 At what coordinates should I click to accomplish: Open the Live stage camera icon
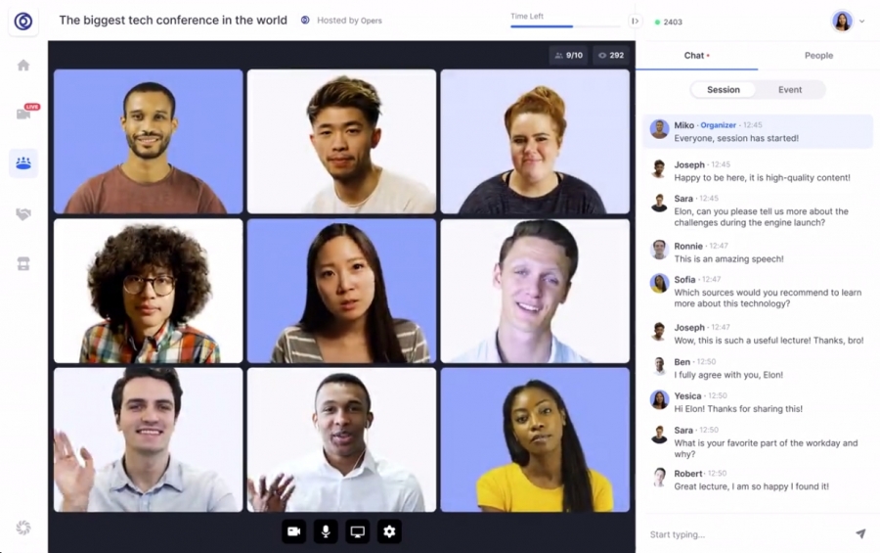(23, 115)
